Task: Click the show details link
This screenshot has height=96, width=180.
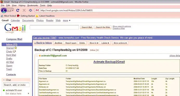Action: click(175, 56)
